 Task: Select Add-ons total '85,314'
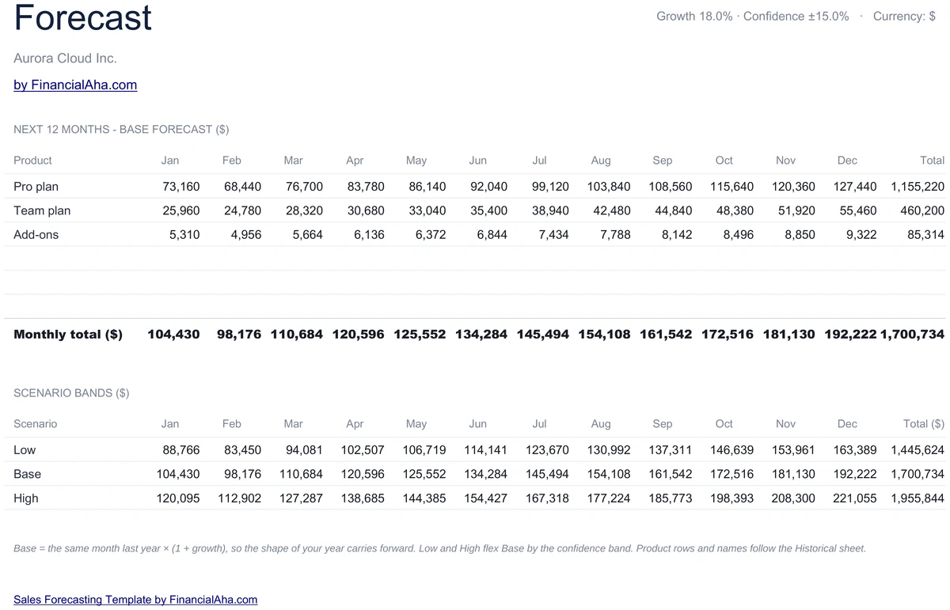click(925, 235)
